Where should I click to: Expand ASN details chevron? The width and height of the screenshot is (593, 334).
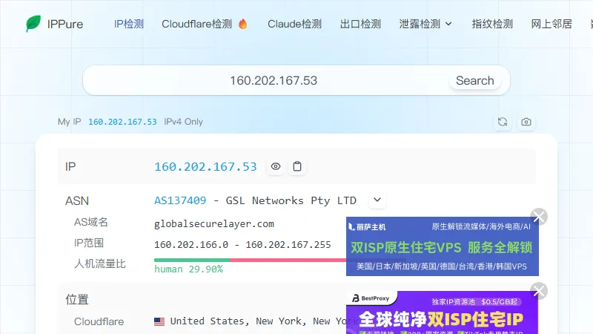[377, 200]
